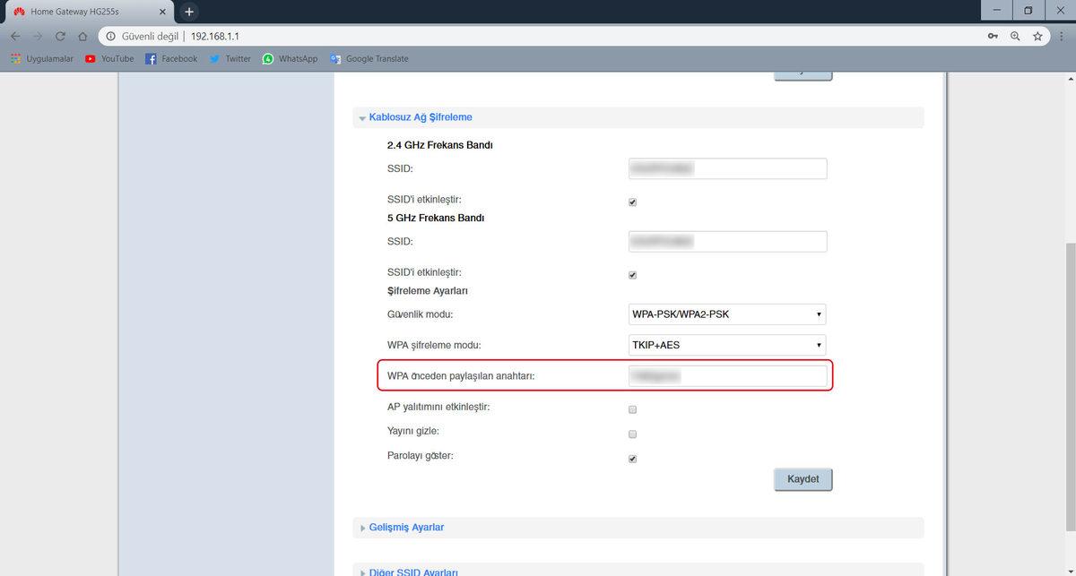Disable the 2.4 GHz SSID checkbox
The width and height of the screenshot is (1076, 576).
click(x=632, y=202)
